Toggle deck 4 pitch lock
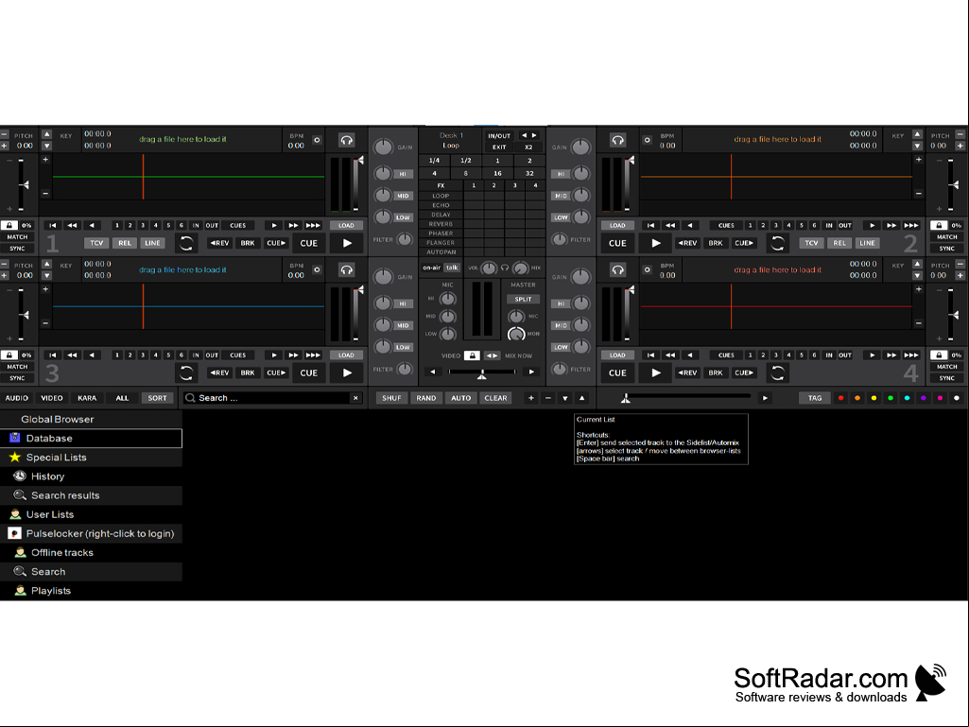 pos(939,355)
